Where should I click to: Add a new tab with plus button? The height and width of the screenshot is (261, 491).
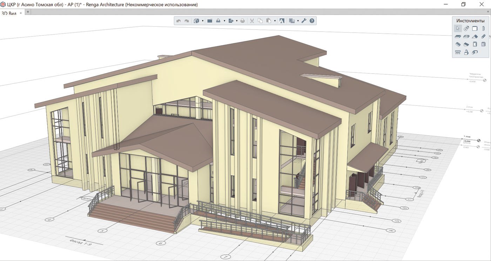tap(28, 12)
